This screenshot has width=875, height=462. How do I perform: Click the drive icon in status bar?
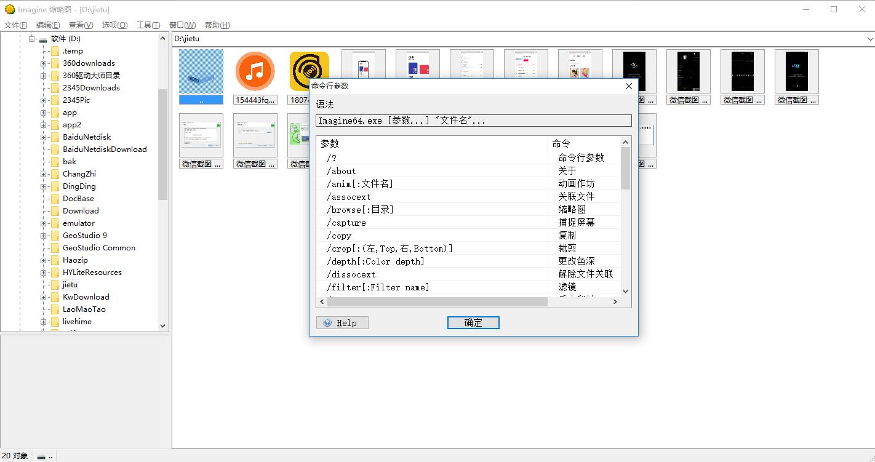coord(41,456)
